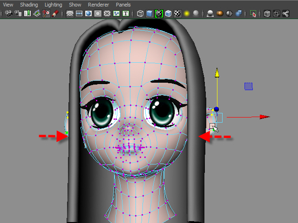Open the Shading menu

coord(29,5)
